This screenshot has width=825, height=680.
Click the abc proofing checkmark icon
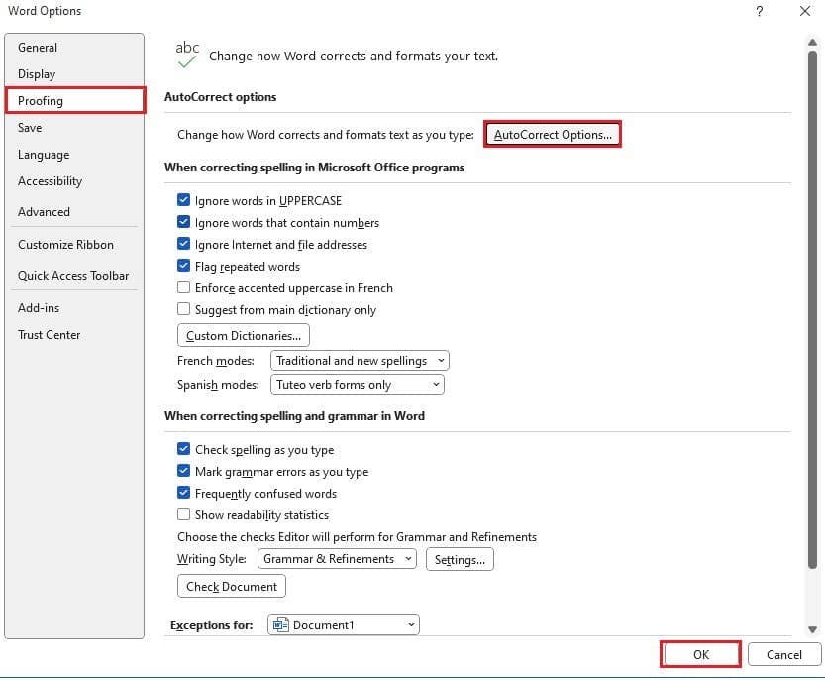point(187,55)
